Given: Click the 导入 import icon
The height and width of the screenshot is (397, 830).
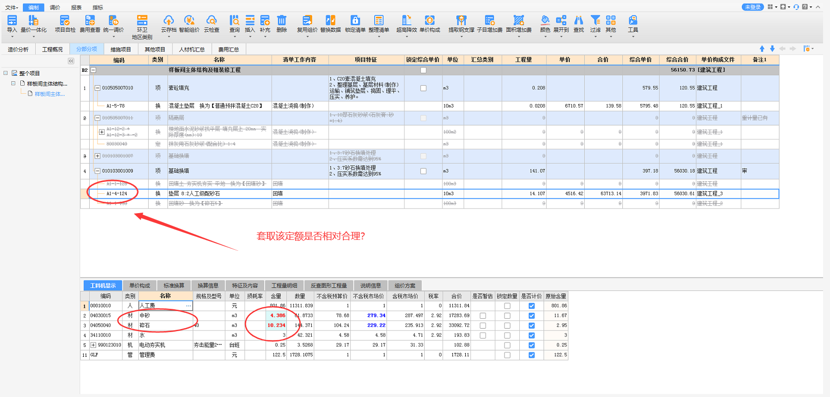Looking at the screenshot, I should click(12, 20).
